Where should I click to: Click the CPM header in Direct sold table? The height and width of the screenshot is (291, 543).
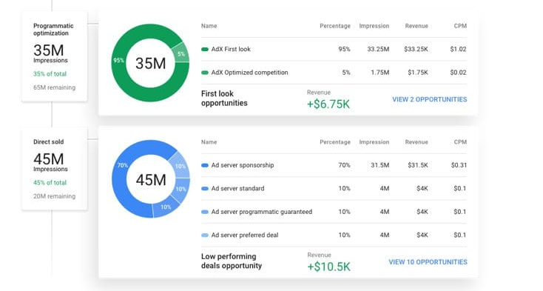[460, 142]
